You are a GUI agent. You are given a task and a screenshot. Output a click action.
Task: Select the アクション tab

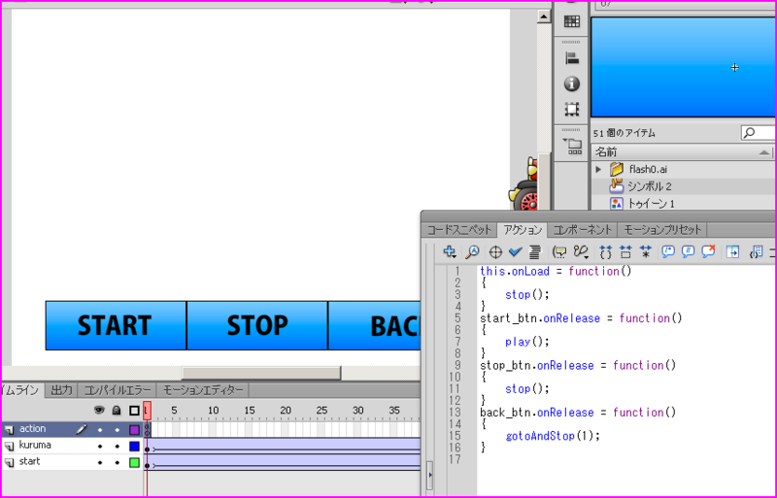523,230
